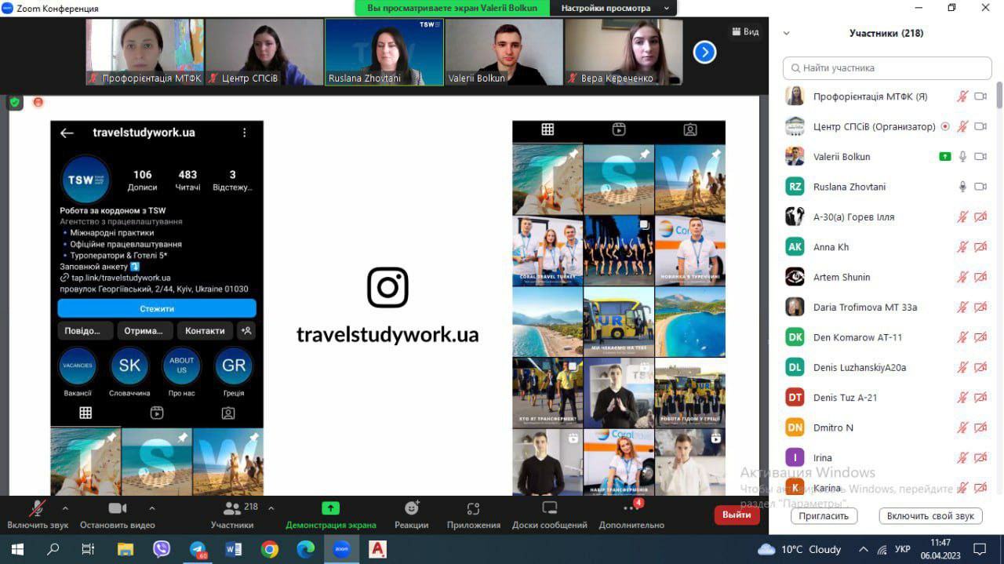
Task: Search in Найти участника field
Action: 887,68
